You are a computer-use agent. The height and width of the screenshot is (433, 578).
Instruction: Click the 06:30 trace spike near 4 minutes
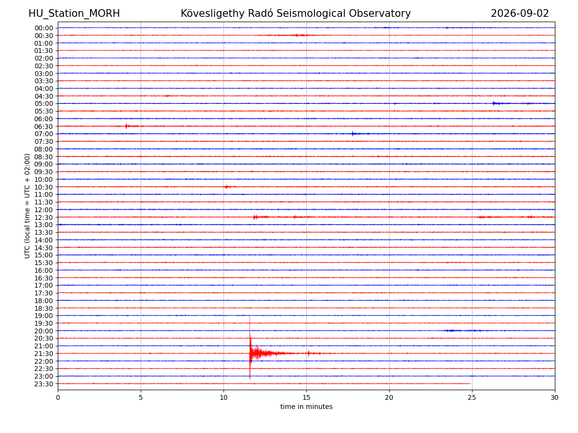126,126
